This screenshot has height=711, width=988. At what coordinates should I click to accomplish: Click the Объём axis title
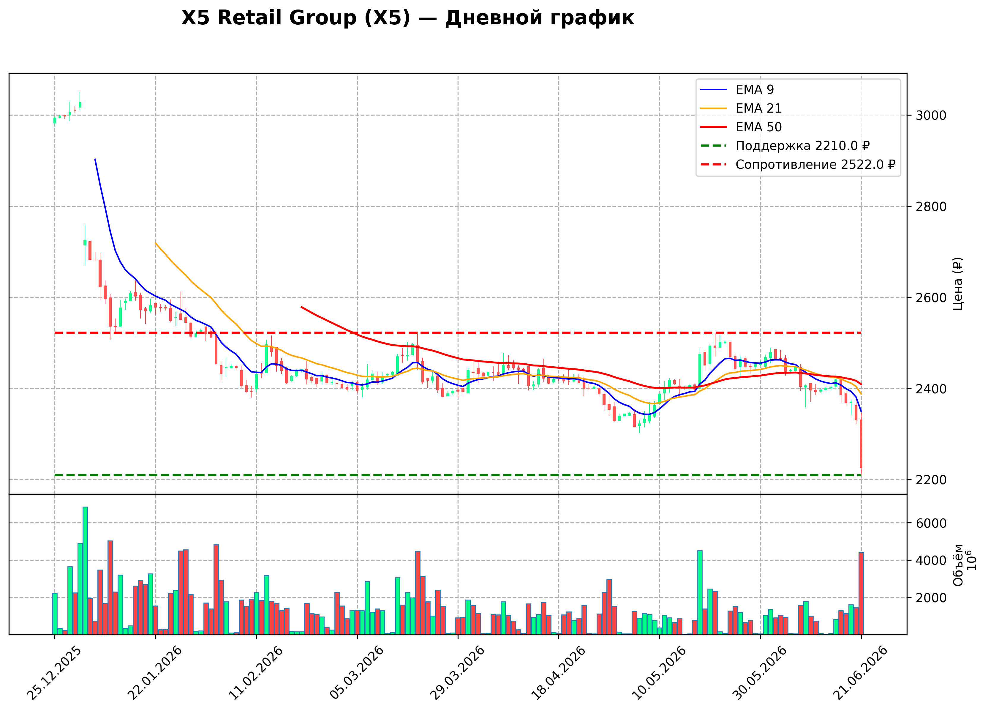pos(958,565)
